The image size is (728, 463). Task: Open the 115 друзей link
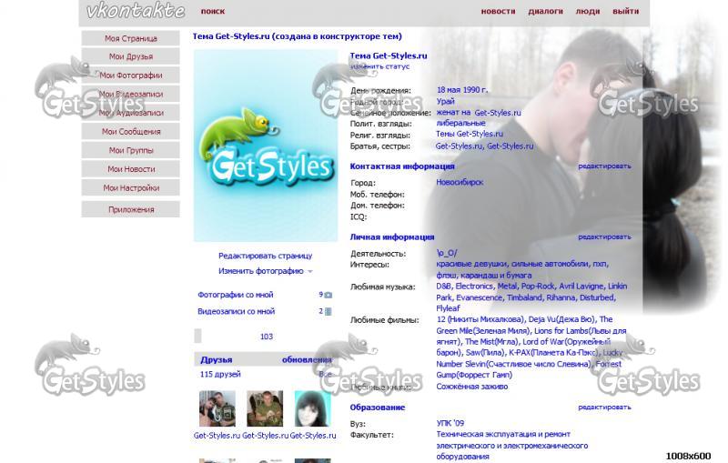[x=220, y=374]
